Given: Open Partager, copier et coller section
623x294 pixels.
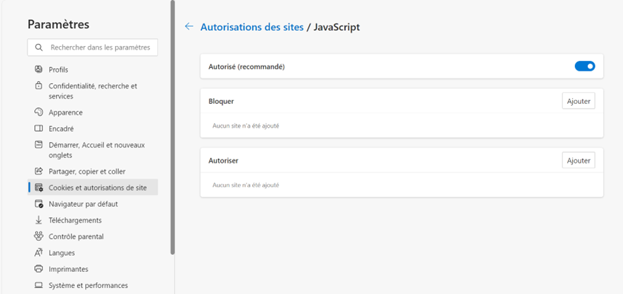Looking at the screenshot, I should [x=87, y=171].
